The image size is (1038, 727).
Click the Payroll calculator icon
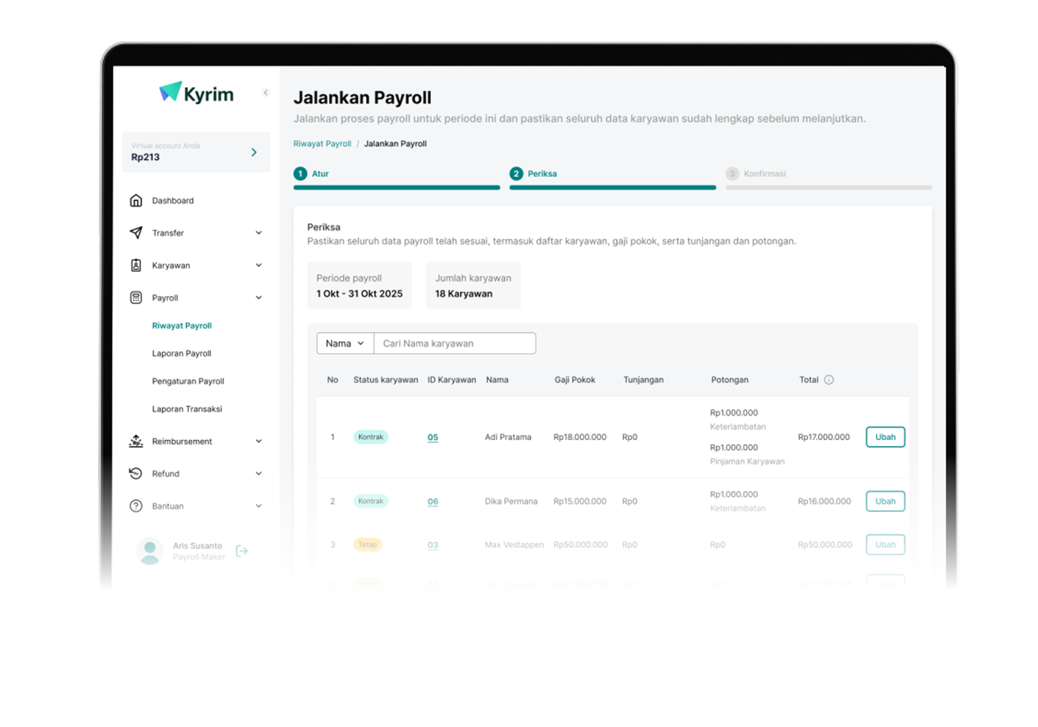click(x=135, y=298)
